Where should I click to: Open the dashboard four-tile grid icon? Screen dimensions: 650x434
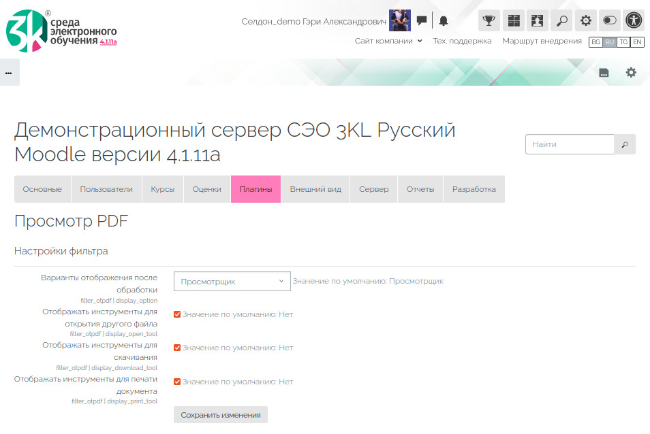click(514, 20)
